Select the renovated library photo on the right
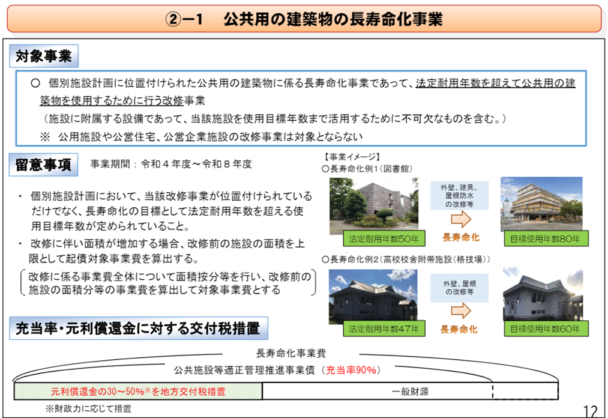 [541, 204]
